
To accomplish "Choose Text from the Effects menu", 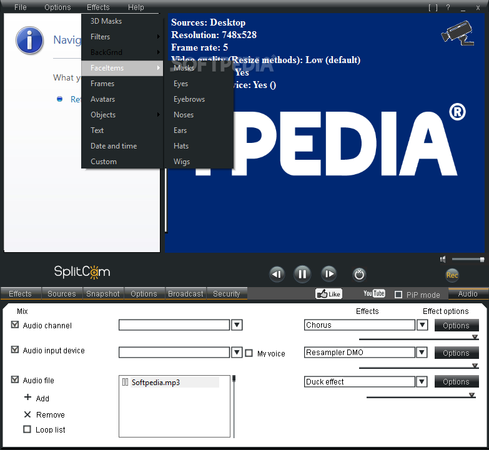I will click(x=122, y=130).
